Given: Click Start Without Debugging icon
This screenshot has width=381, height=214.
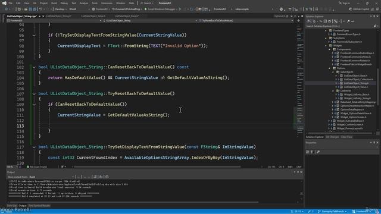Looking at the screenshot, I should [180, 9].
